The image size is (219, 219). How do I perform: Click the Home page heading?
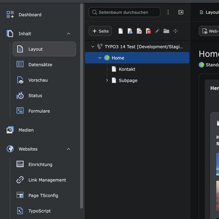coord(209,54)
